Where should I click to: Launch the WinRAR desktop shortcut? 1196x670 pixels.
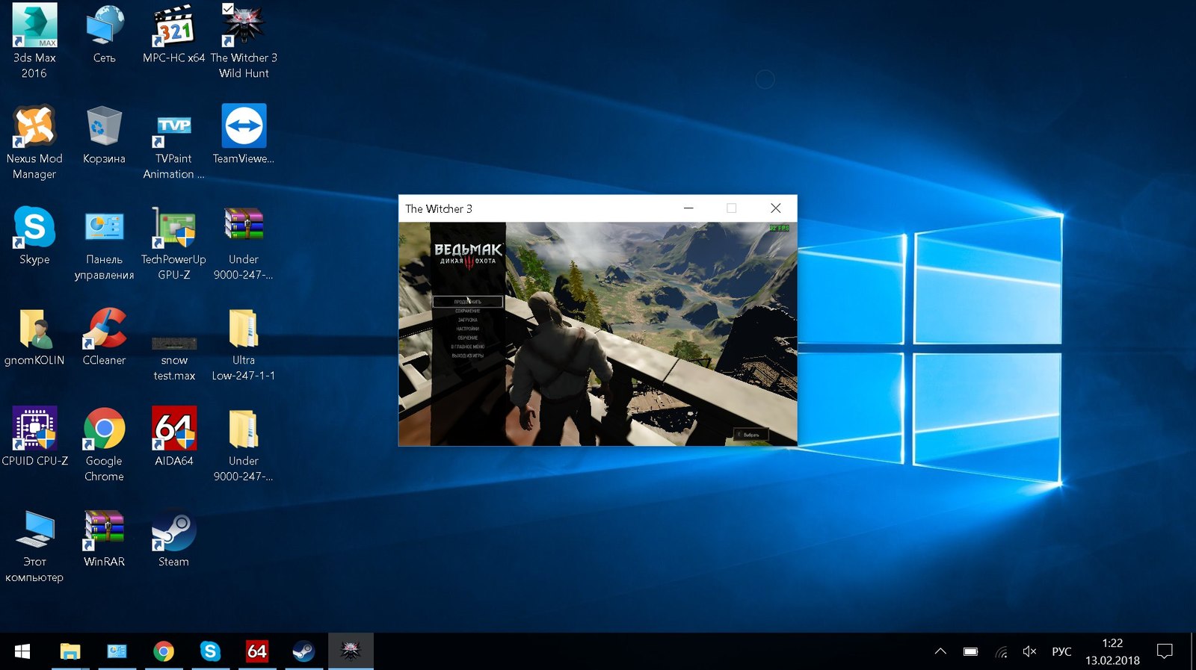[104, 538]
